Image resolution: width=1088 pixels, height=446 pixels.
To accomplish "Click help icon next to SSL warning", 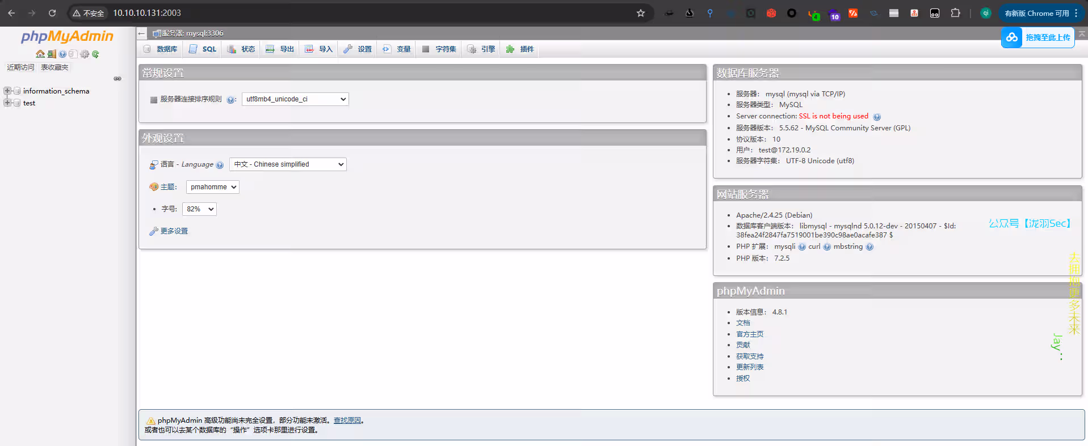I will [877, 117].
